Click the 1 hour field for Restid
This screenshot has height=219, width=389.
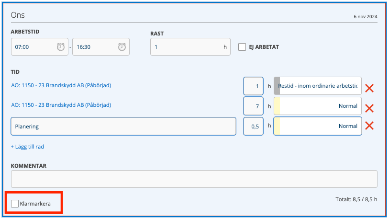point(253,86)
